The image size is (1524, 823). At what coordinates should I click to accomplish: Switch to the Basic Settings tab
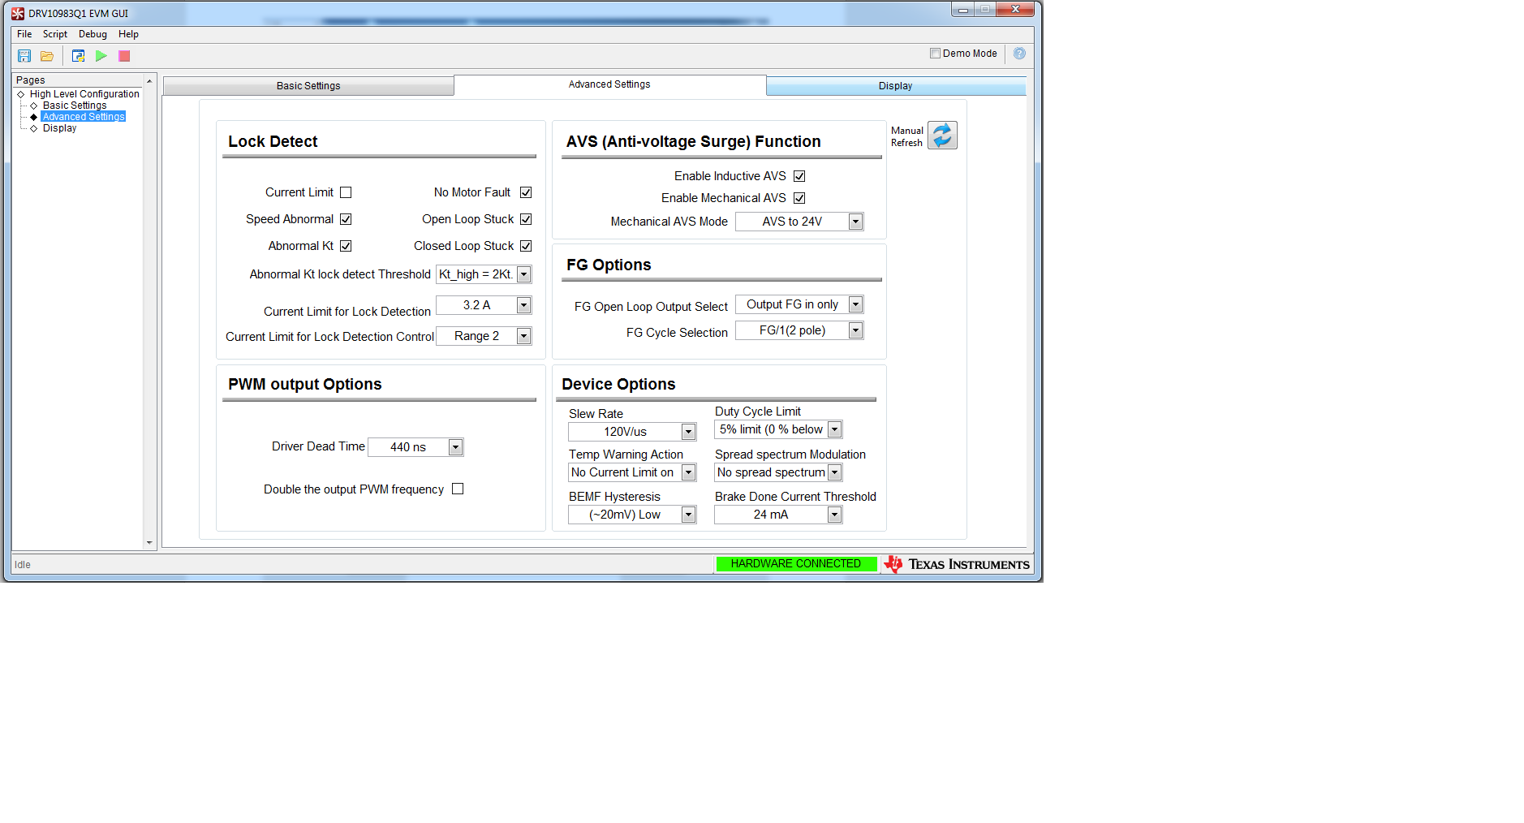click(308, 86)
